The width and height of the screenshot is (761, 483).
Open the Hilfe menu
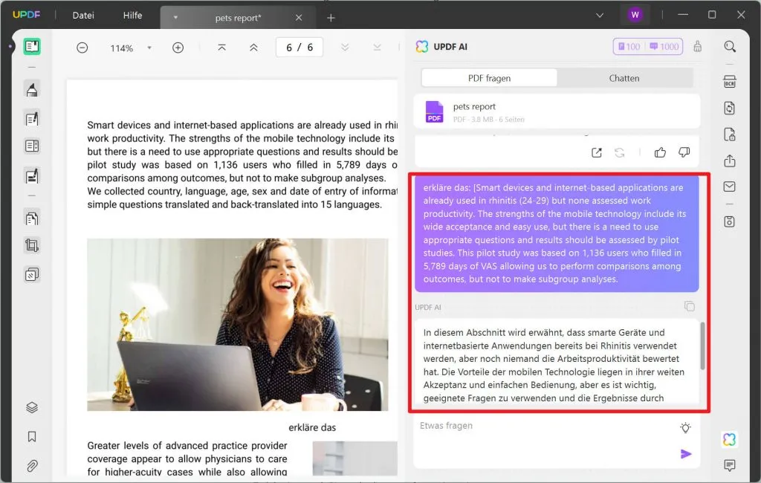click(132, 15)
